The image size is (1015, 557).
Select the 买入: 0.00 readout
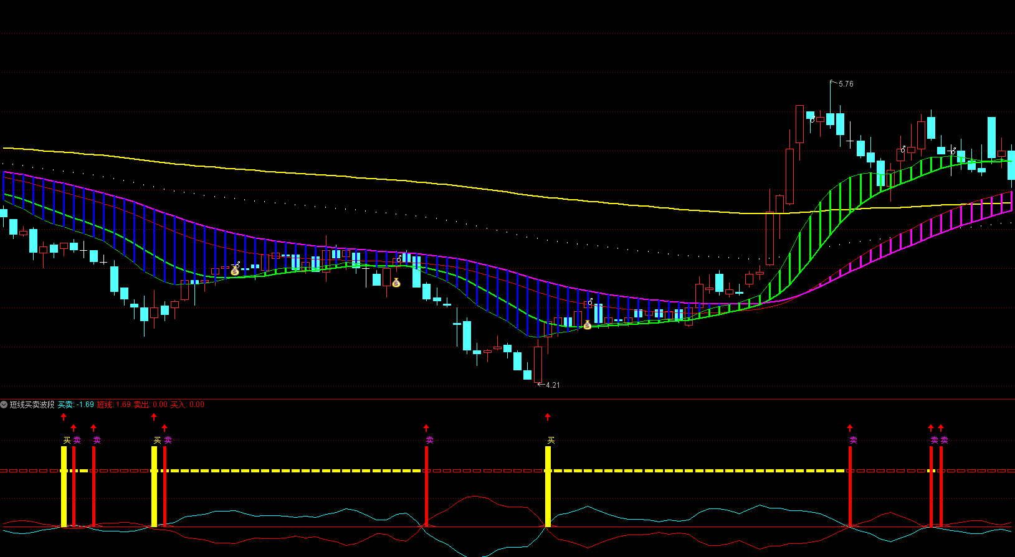coord(188,405)
